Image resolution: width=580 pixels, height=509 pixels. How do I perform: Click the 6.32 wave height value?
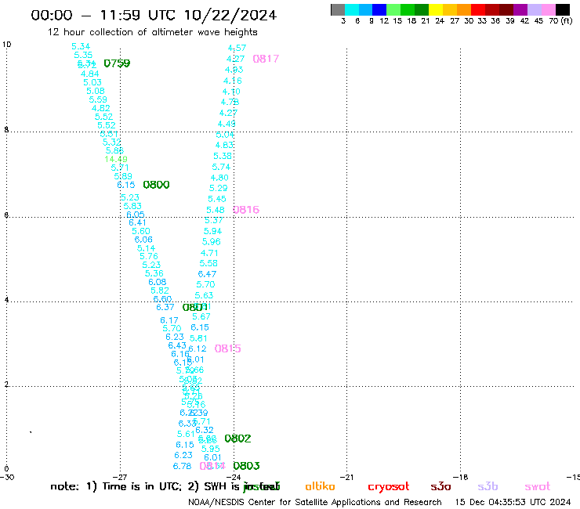tap(205, 430)
